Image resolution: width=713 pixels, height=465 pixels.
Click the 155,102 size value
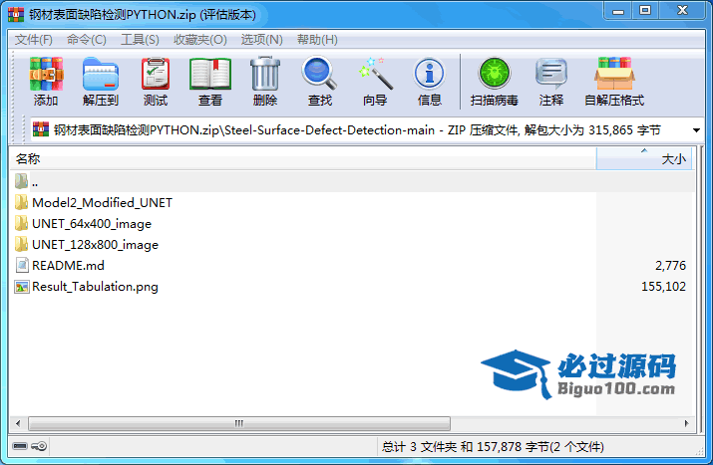pyautogui.click(x=663, y=287)
